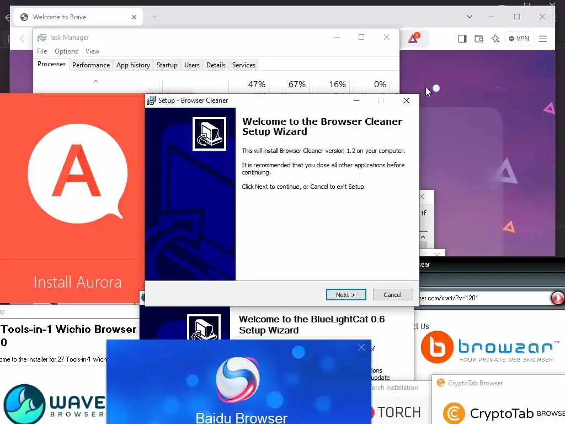Go back in Brave browser

(22, 39)
